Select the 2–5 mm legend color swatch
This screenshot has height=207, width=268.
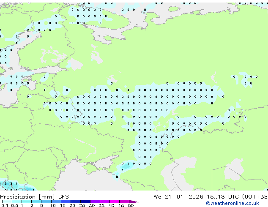click(x=36, y=202)
